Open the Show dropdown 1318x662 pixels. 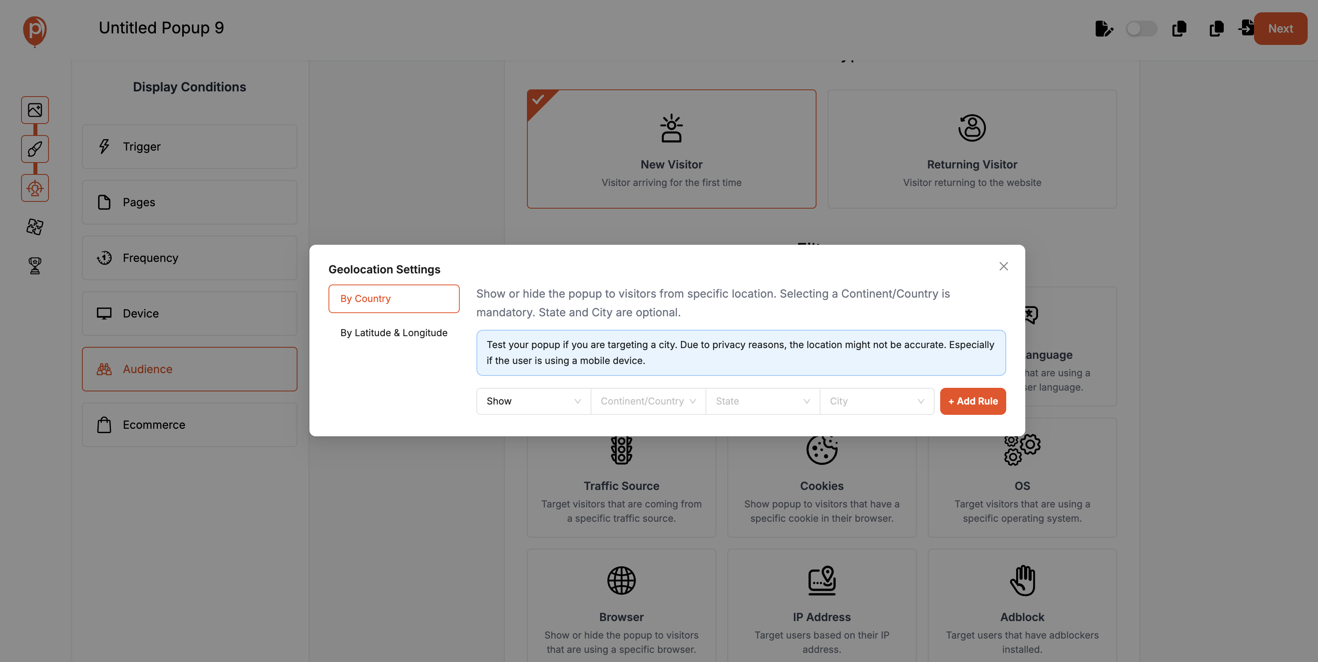point(533,401)
